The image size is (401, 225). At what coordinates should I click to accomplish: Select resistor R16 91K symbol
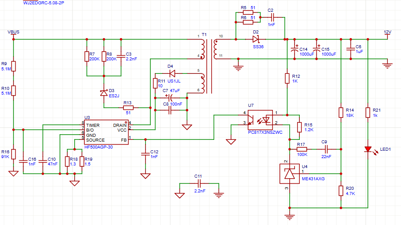13,154
